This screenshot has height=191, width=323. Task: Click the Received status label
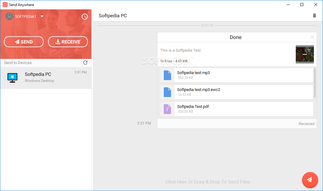[x=307, y=124]
